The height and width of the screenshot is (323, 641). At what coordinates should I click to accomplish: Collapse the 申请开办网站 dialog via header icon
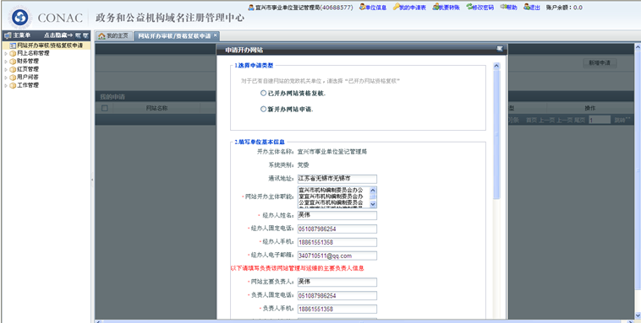tap(499, 49)
